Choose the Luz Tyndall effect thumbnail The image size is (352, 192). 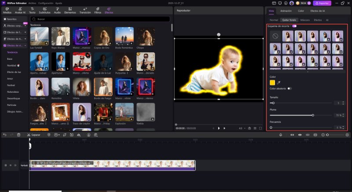pos(39,36)
